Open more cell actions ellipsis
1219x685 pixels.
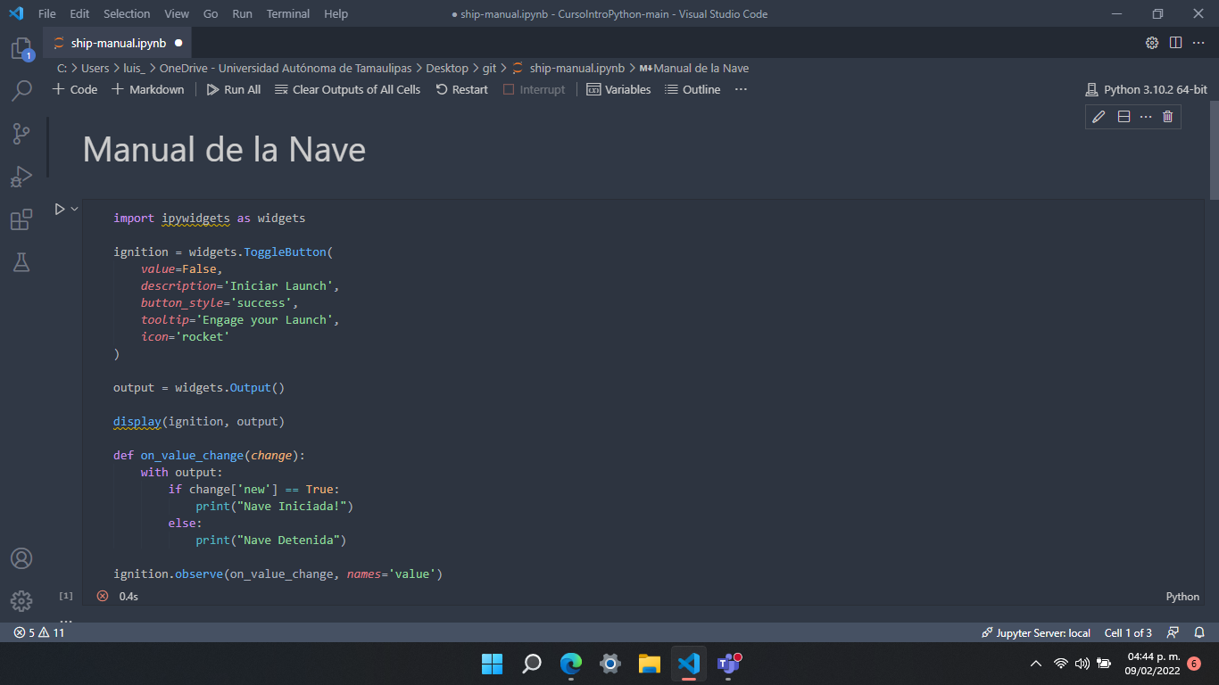click(1146, 117)
